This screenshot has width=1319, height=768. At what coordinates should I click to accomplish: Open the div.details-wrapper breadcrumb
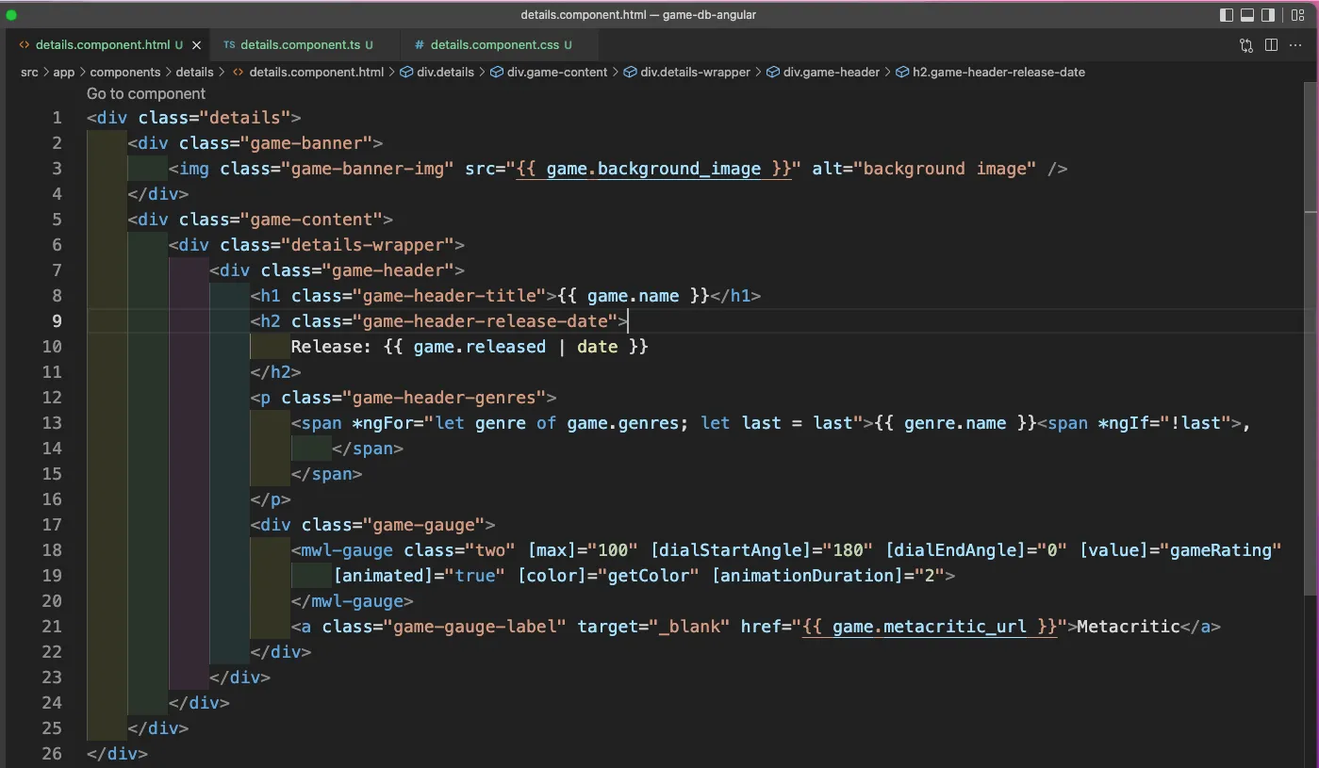pos(696,72)
